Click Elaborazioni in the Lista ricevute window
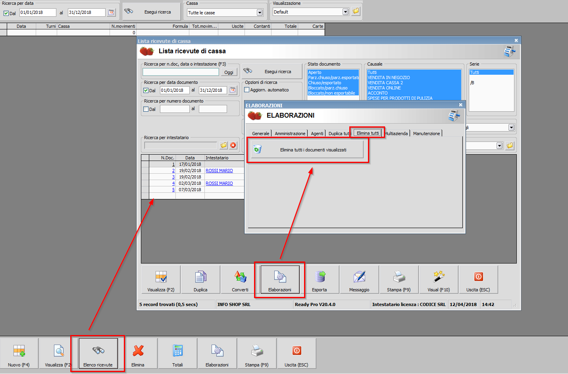Screen dimensions: 568x374 [280, 279]
